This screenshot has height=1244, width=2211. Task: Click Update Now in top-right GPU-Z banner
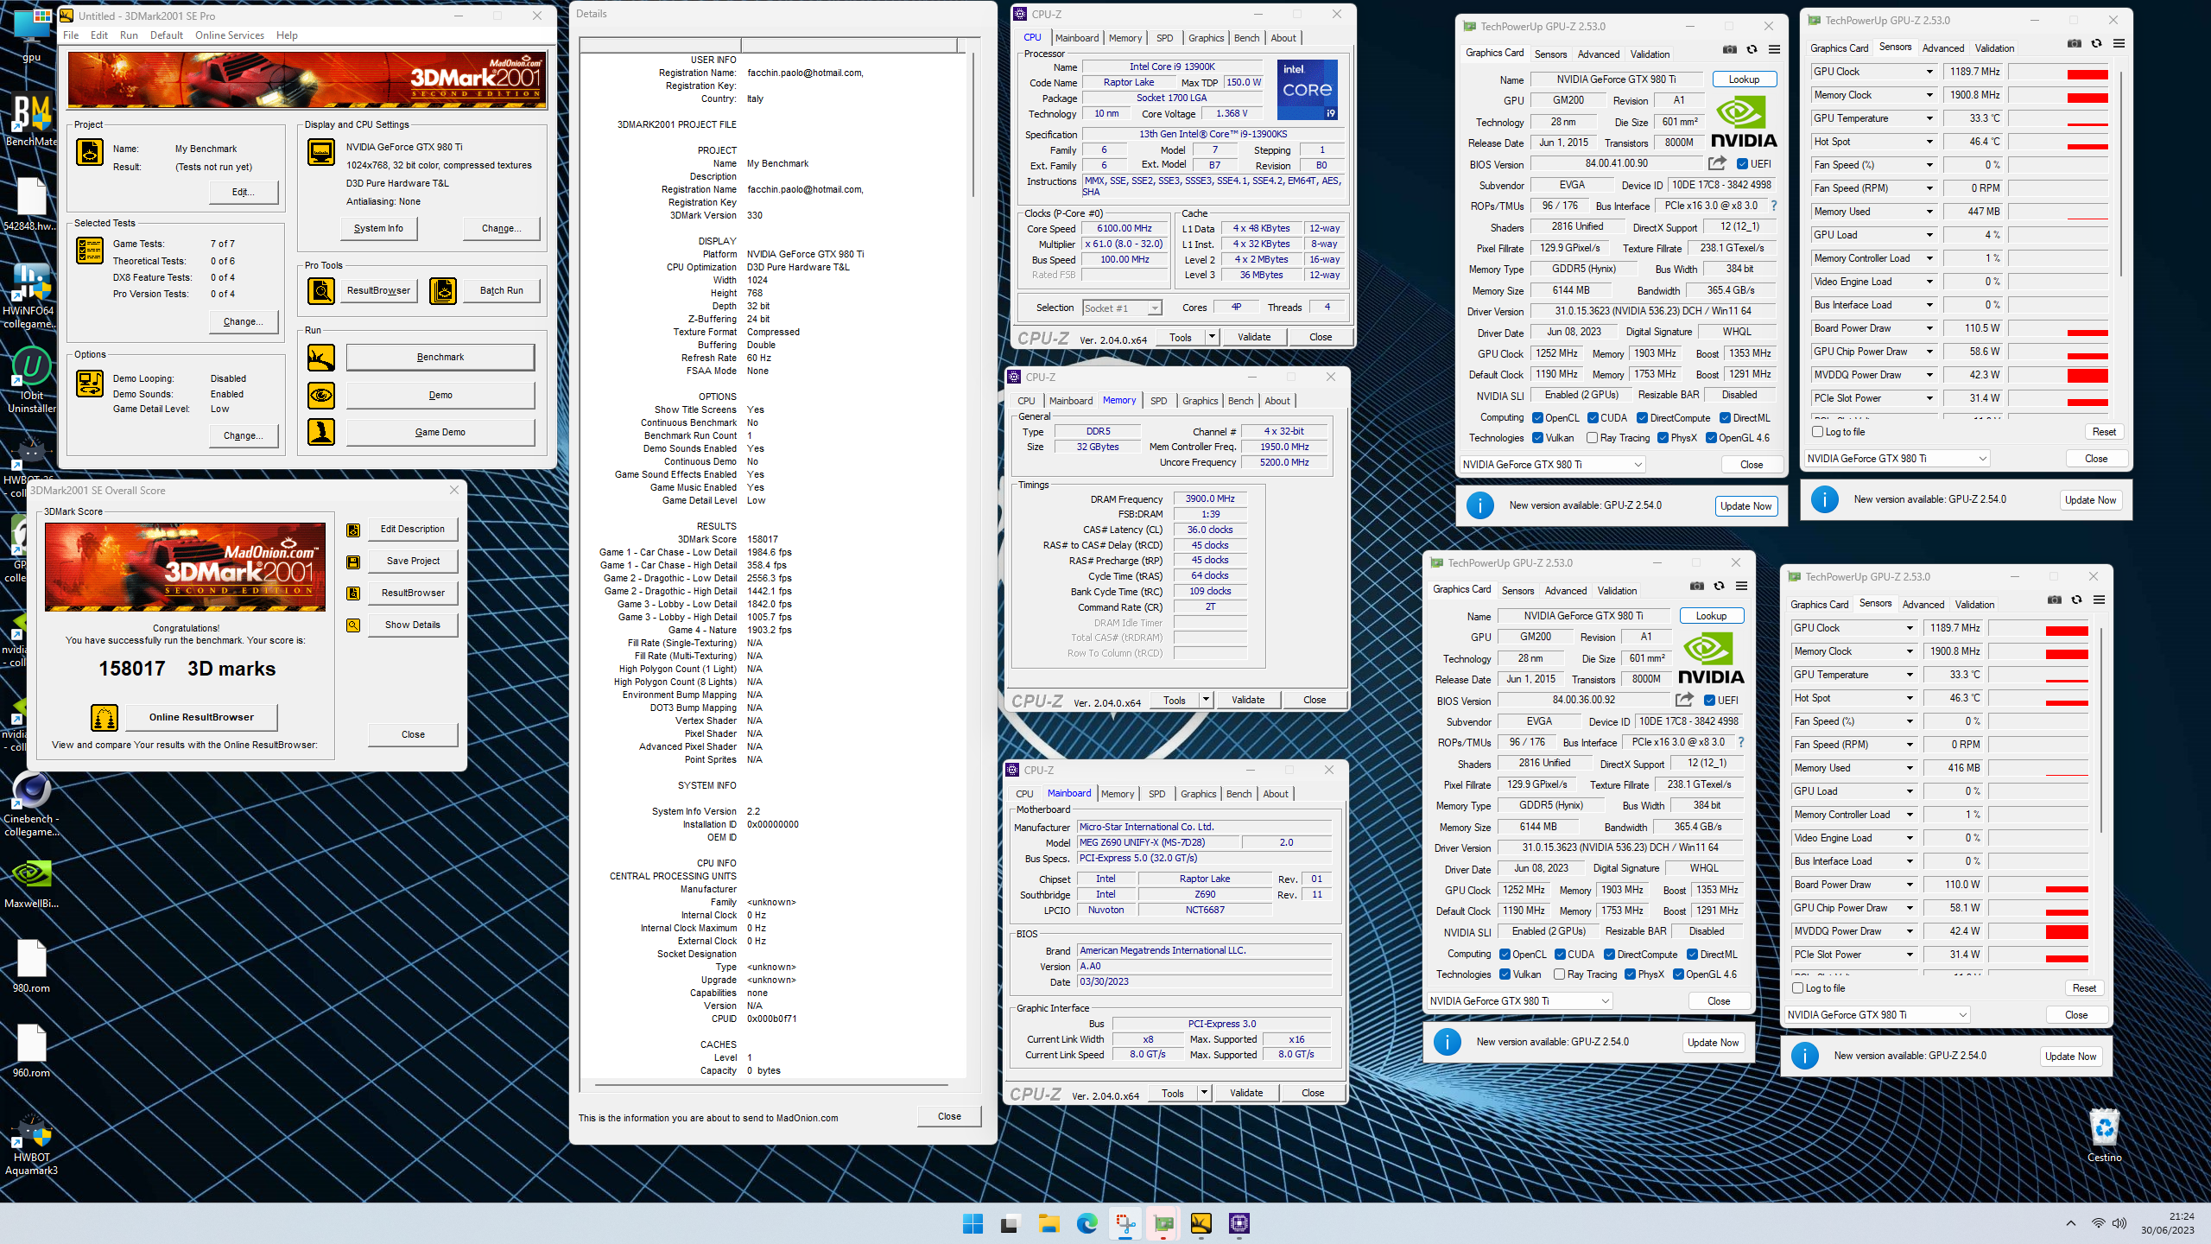[2090, 500]
